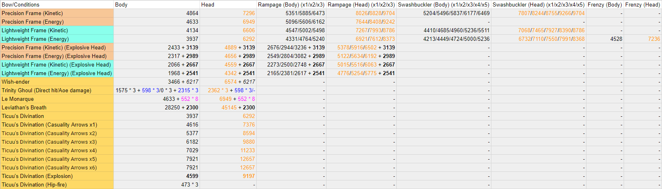Image resolution: width=662 pixels, height=189 pixels.
Task: Select Ticuu's Divination (Casuality Arrows x4) label
Action: [57, 150]
